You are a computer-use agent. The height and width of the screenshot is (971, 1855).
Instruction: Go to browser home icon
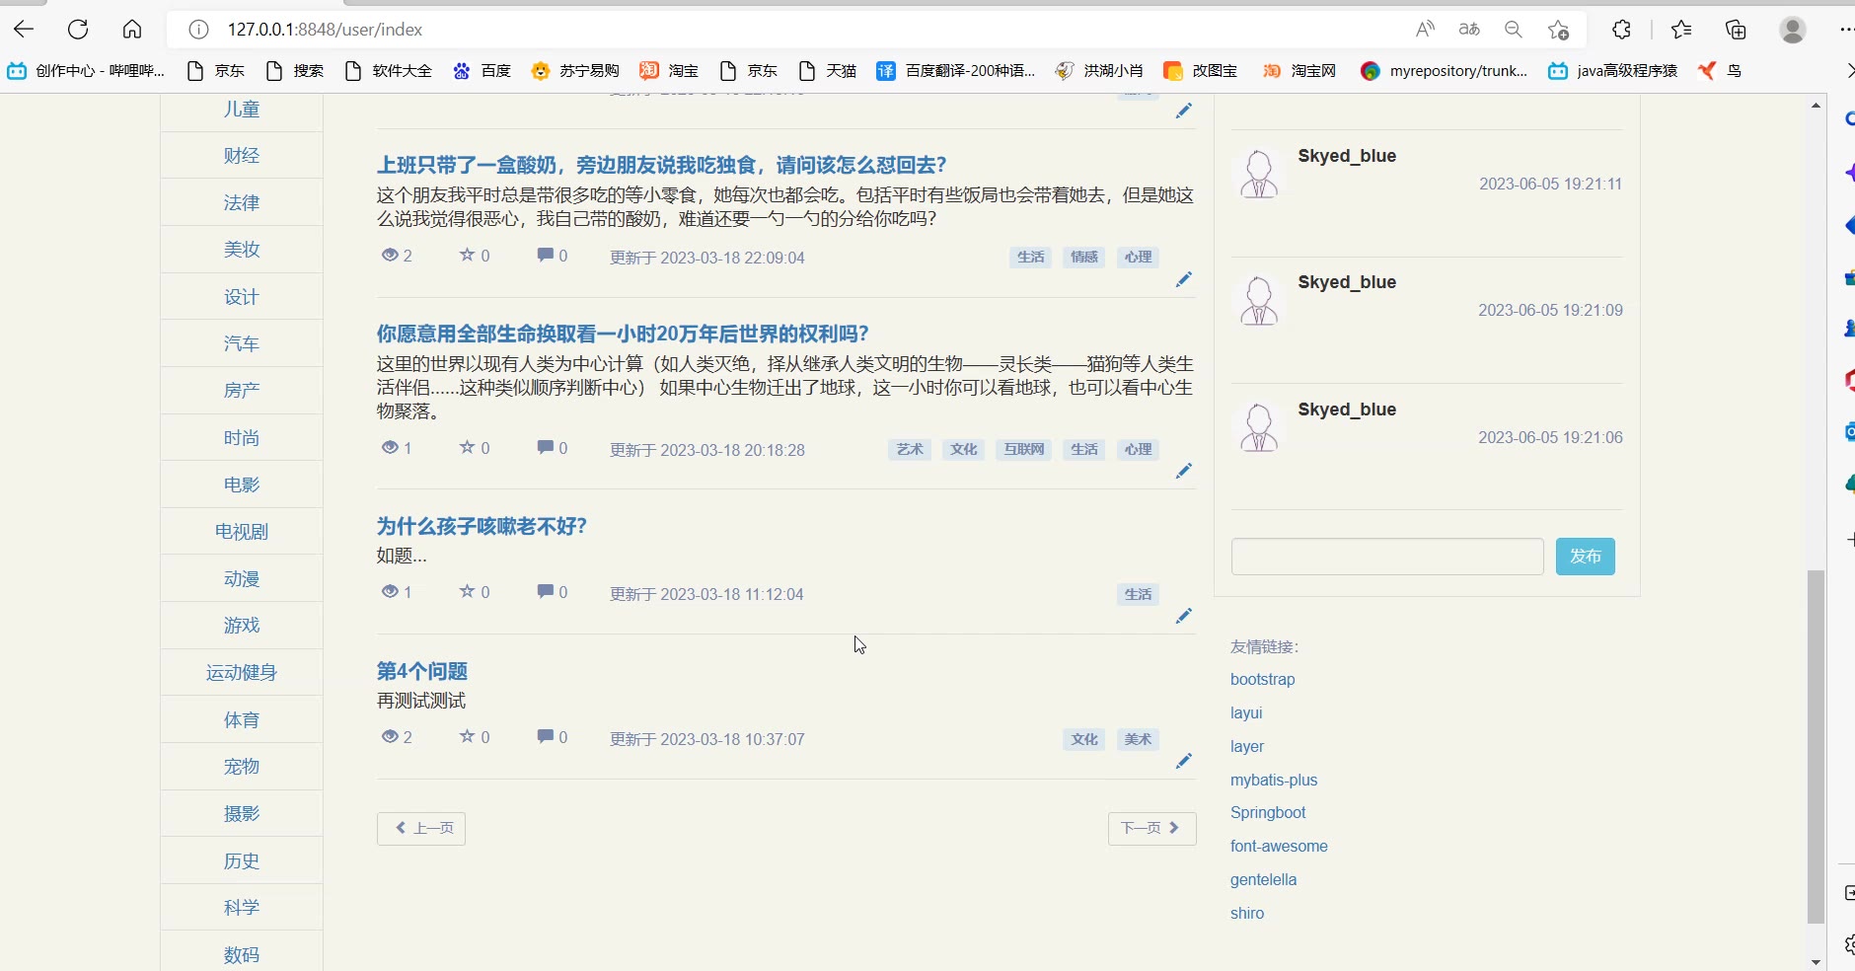(132, 30)
